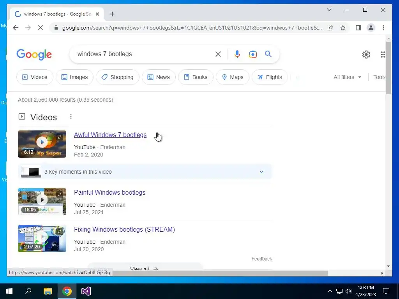This screenshot has height=299, width=399.
Task: Click the volume speaker tray icon
Action: [348, 291]
